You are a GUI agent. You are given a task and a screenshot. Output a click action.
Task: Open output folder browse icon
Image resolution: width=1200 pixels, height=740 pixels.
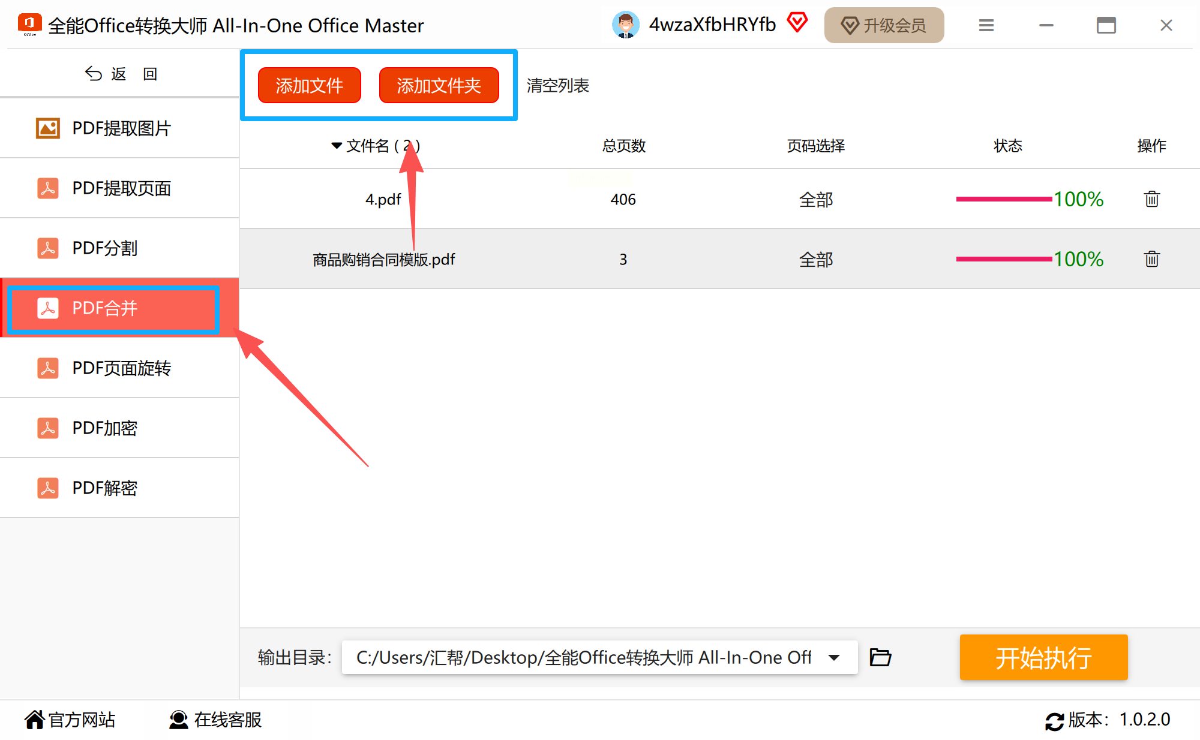tap(880, 657)
